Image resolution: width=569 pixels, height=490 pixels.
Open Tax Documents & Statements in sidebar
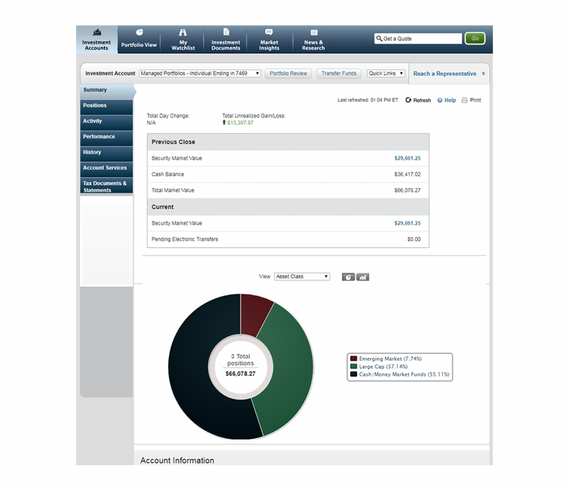(x=106, y=186)
